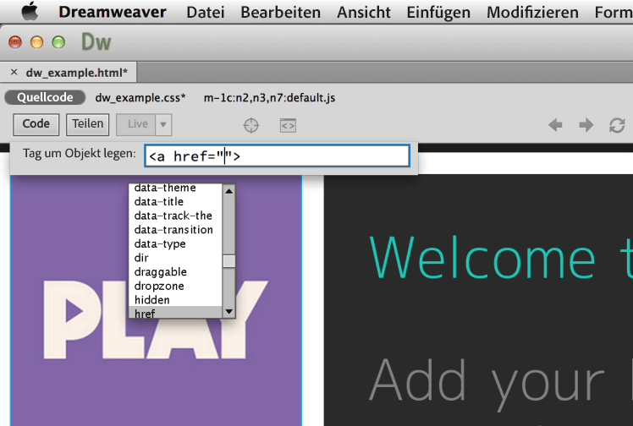
Task: Refresh the view with reload icon
Action: [617, 125]
